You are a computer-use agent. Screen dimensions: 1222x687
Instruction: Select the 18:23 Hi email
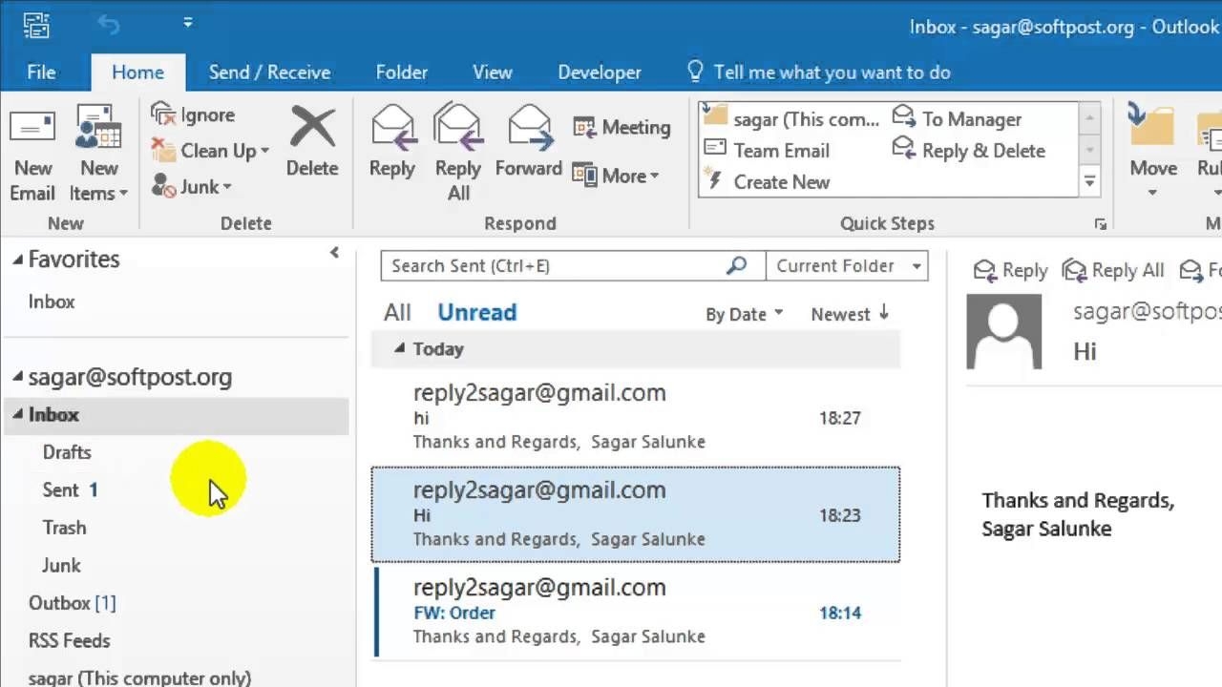(x=636, y=514)
